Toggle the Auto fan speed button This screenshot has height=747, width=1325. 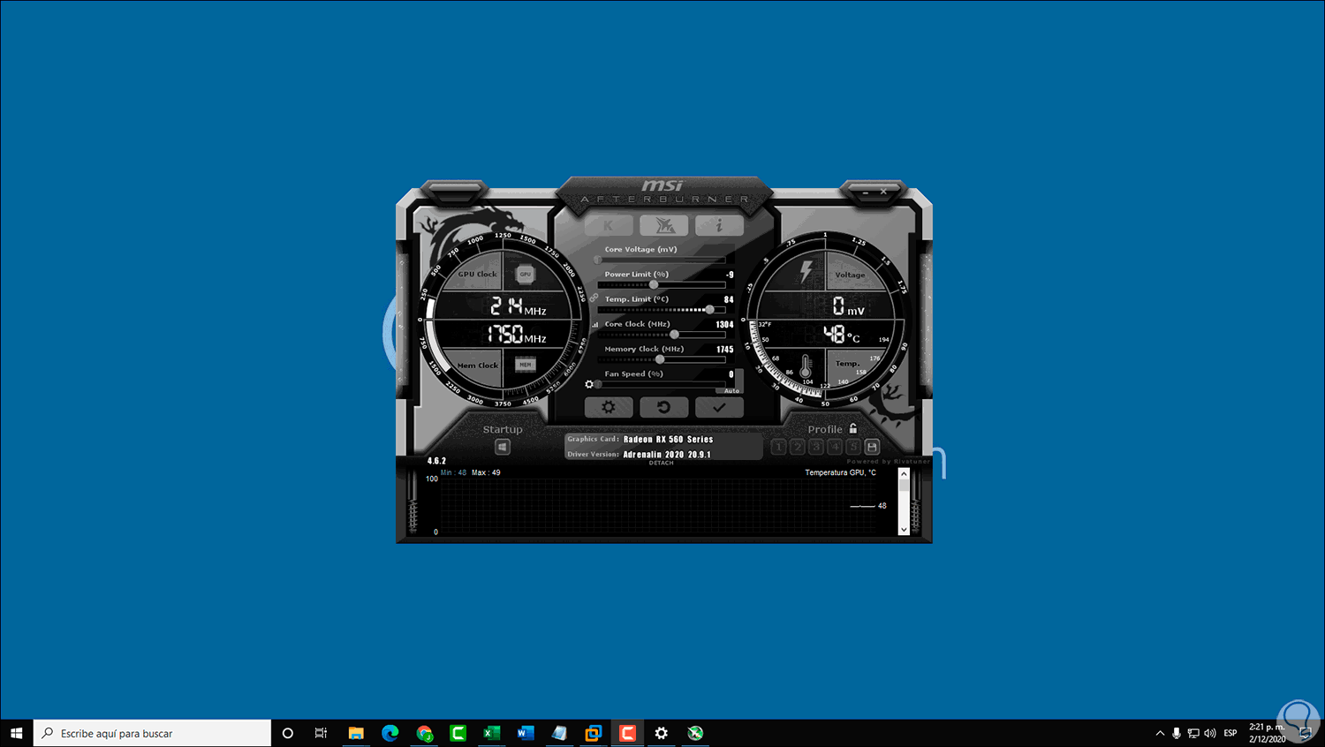[732, 390]
